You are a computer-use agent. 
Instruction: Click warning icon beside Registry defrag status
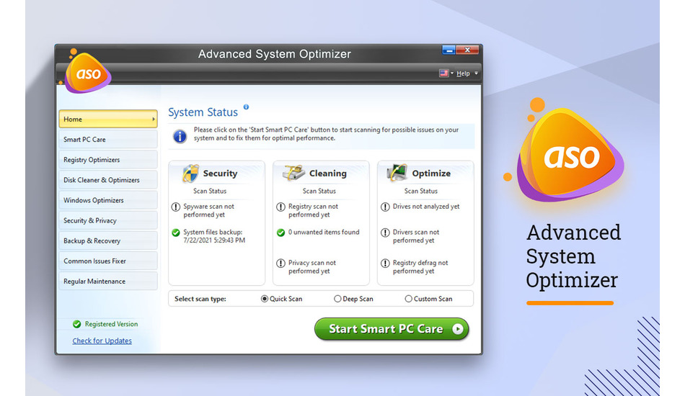pyautogui.click(x=385, y=263)
